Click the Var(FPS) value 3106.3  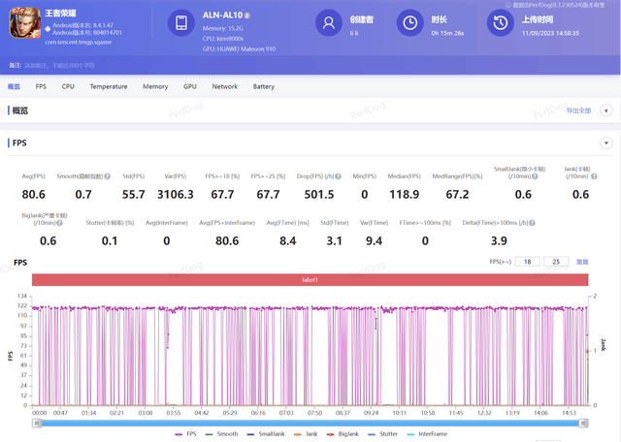[176, 194]
